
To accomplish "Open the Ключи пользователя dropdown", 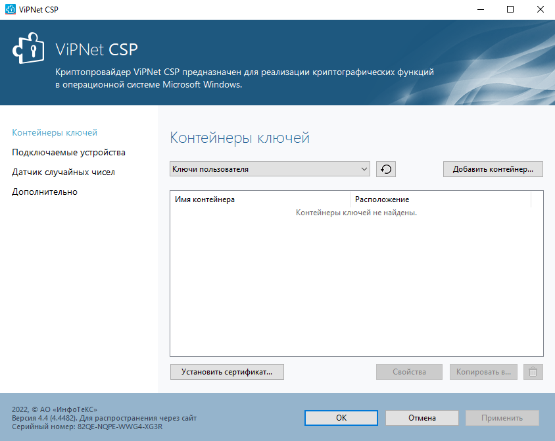I will (x=270, y=169).
